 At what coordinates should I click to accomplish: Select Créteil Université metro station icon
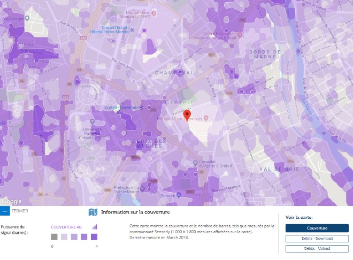click(141, 108)
